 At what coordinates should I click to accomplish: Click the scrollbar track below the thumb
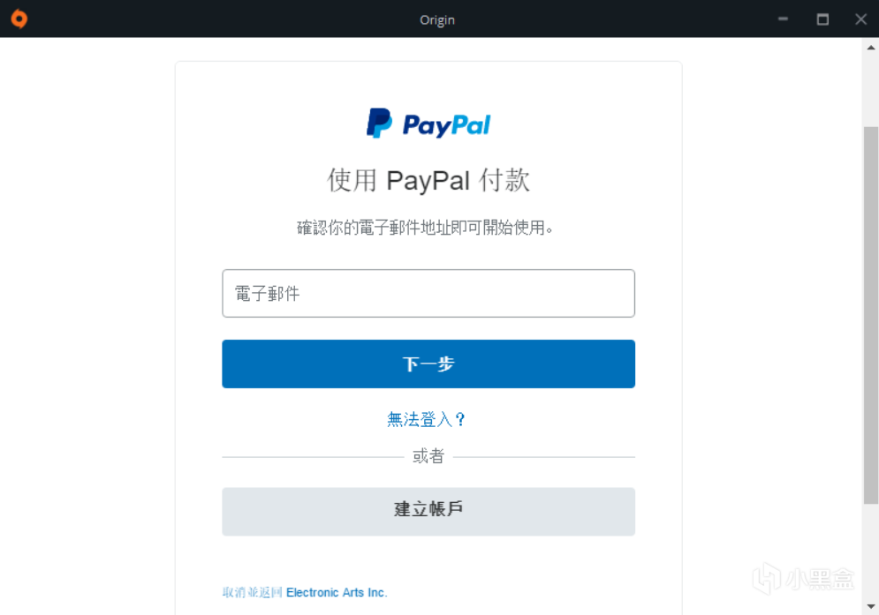coord(870,551)
